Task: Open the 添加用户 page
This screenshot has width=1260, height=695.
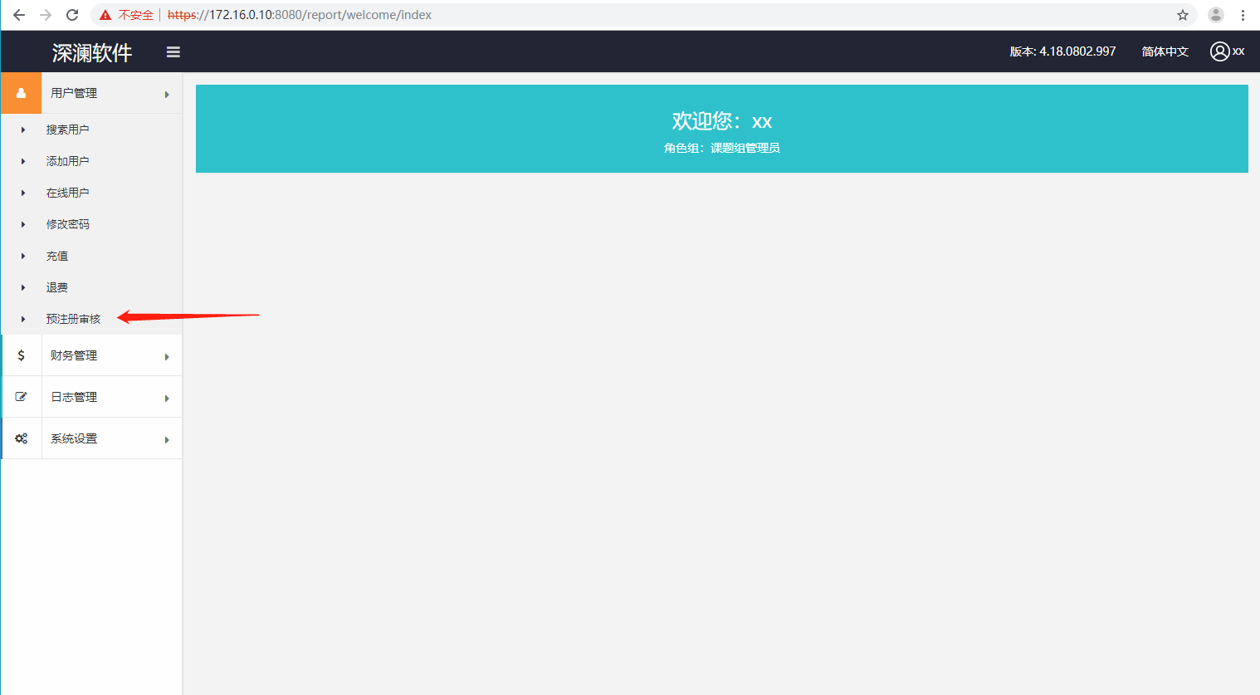Action: (x=67, y=161)
